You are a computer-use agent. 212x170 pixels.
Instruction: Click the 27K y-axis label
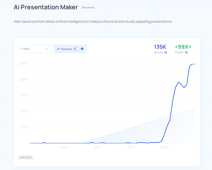pyautogui.click(x=24, y=127)
